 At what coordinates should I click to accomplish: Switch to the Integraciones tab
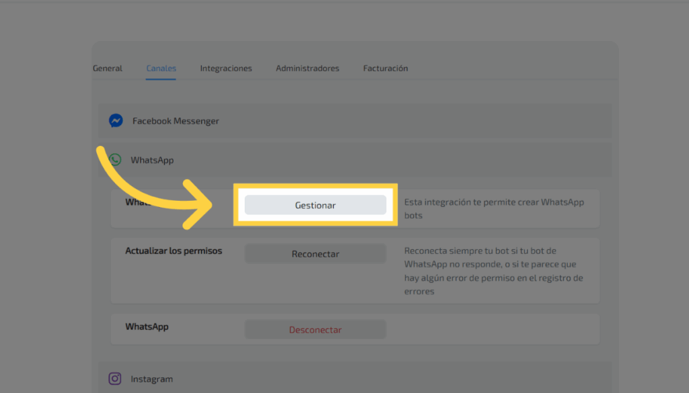click(x=225, y=69)
